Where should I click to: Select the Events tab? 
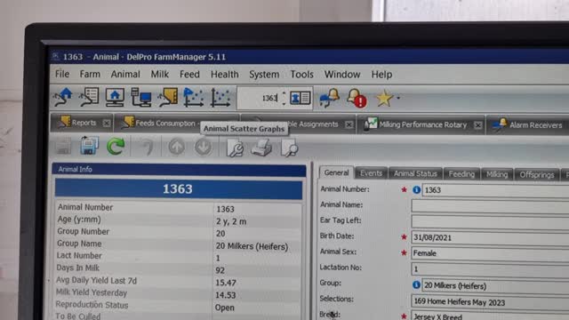(371, 173)
